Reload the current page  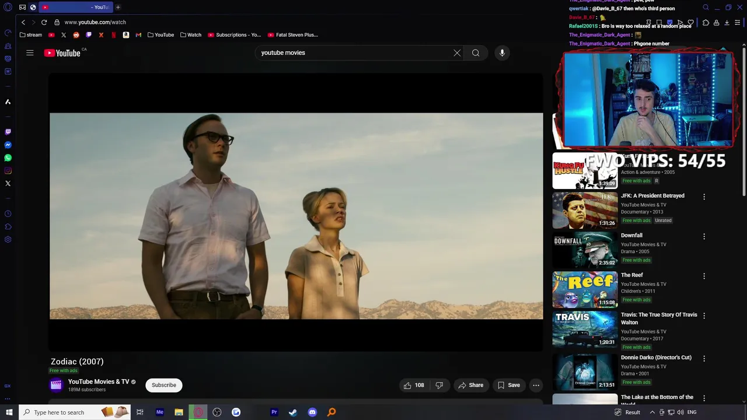(44, 22)
